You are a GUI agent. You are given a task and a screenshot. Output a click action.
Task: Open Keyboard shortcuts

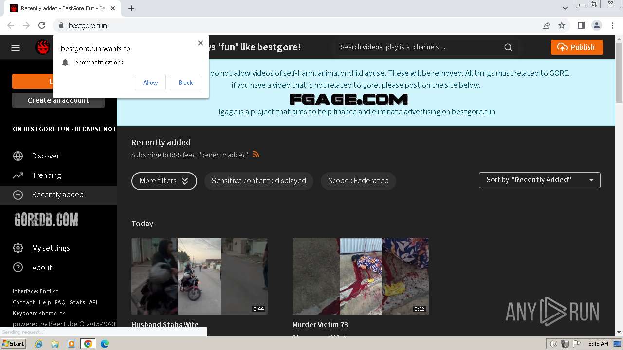click(39, 313)
